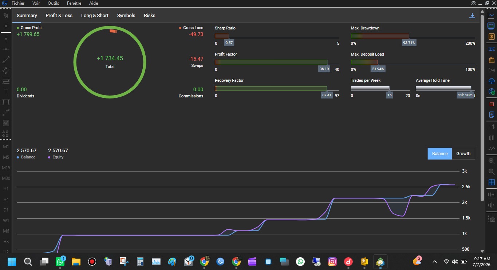This screenshot has width=497, height=270.
Task: Select the Fibonacci retracement tool
Action: click(6, 81)
